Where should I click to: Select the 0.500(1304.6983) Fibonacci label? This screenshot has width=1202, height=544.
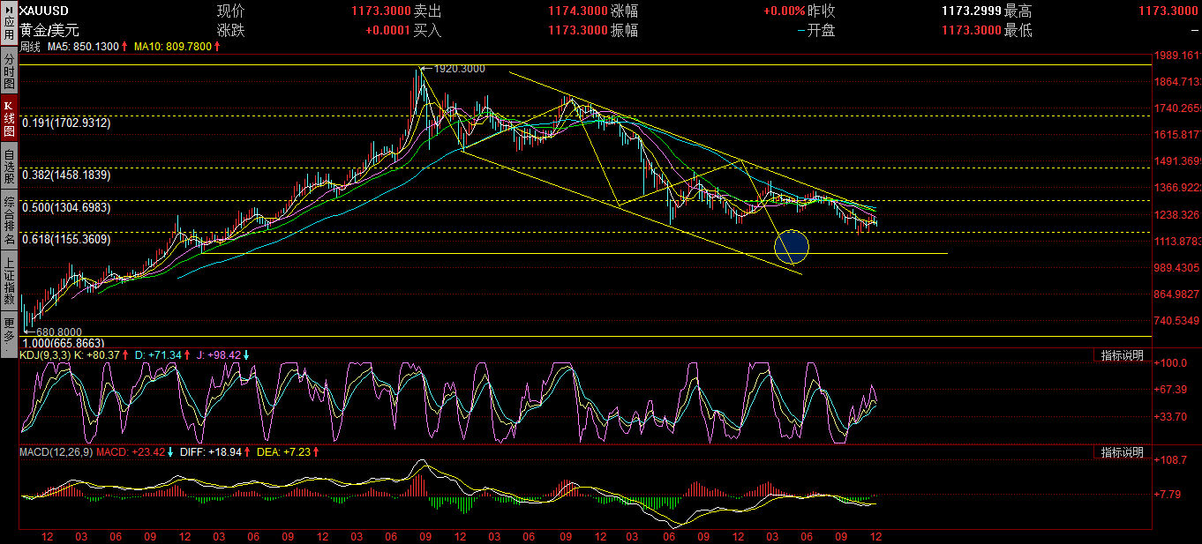(x=67, y=207)
